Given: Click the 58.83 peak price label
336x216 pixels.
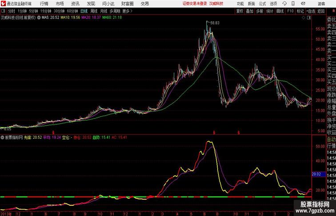Looking at the screenshot, I should [215, 23].
